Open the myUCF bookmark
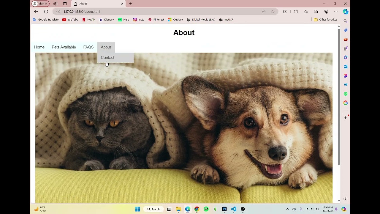Image resolution: width=380 pixels, height=214 pixels. coord(226,20)
